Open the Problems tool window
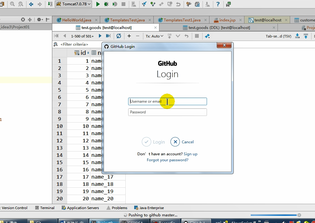 117,208
